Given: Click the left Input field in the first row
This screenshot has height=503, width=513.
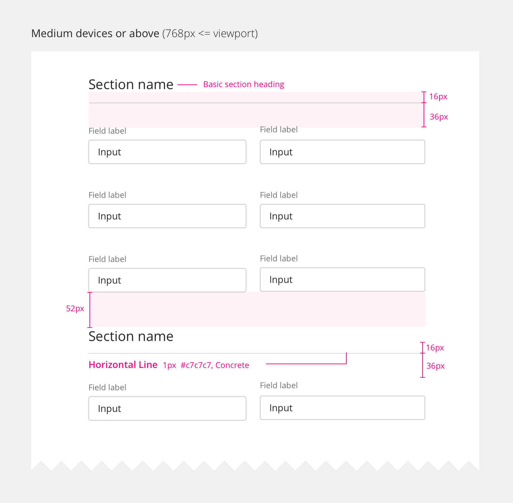Looking at the screenshot, I should point(167,152).
